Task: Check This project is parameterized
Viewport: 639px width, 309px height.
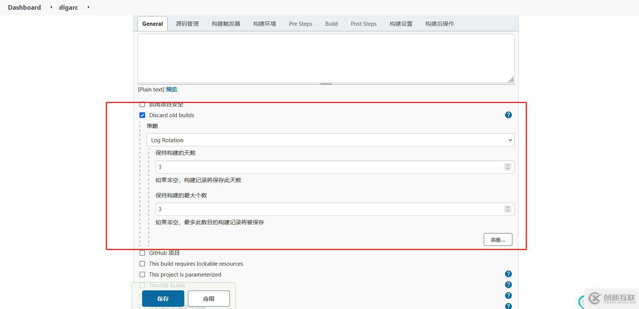Action: coord(142,274)
